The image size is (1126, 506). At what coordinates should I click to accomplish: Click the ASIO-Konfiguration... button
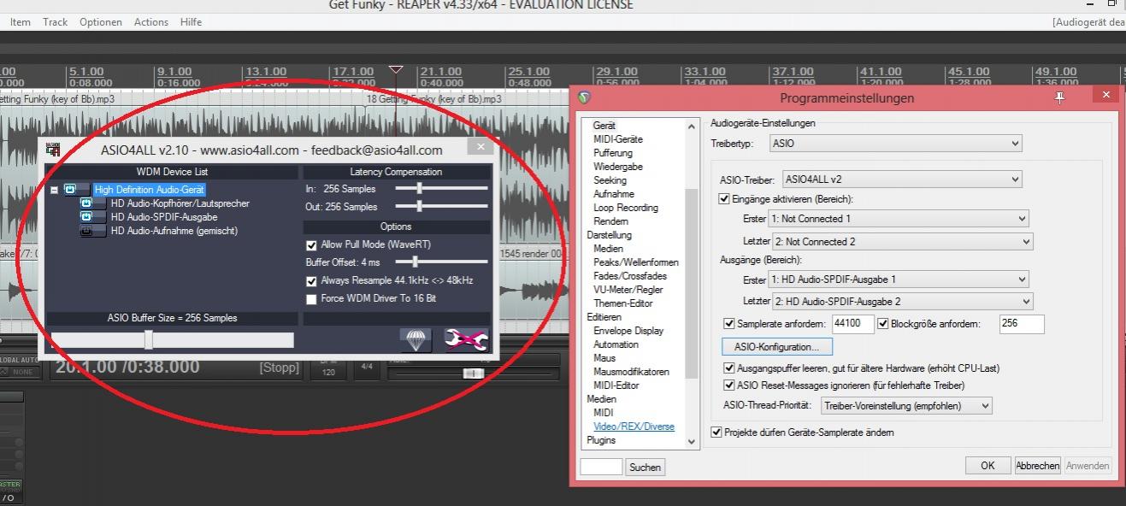pyautogui.click(x=777, y=347)
